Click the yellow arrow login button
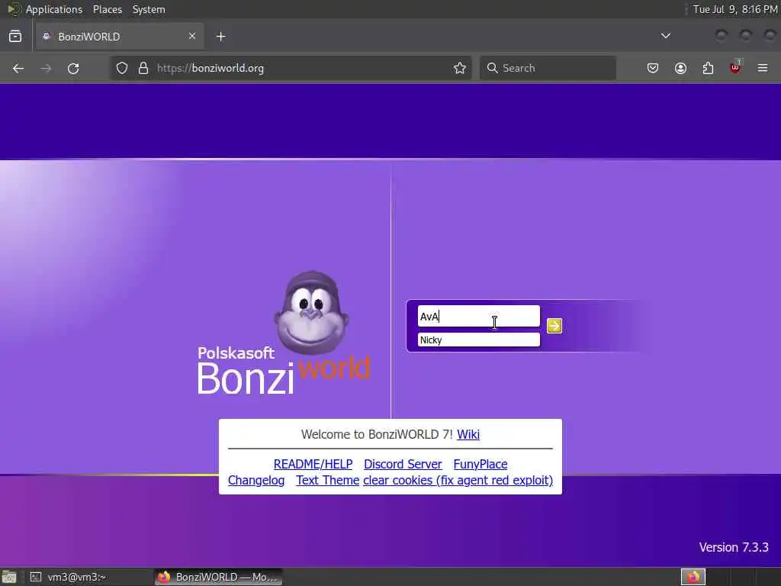The image size is (781, 586). coord(554,326)
